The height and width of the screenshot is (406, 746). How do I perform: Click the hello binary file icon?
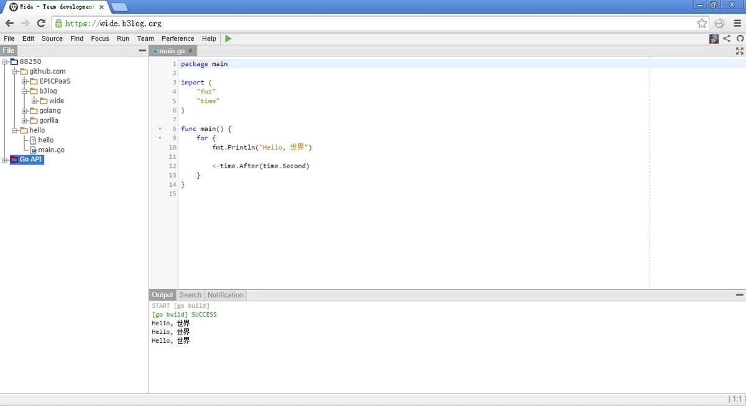(34, 140)
